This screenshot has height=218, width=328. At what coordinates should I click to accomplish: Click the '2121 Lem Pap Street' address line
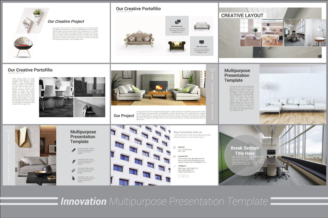185,150
